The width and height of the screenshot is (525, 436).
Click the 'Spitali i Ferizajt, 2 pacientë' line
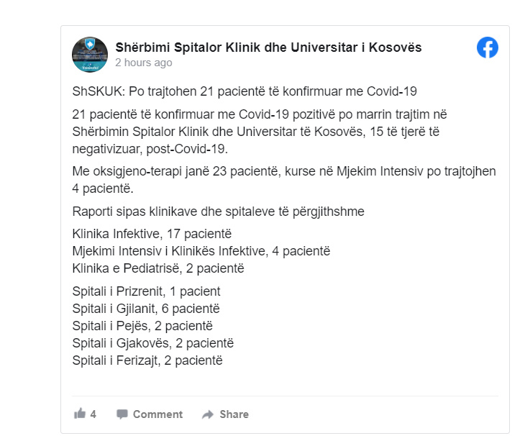coord(147,360)
